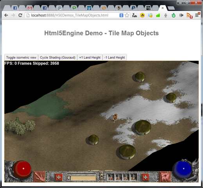Click the top hut near the snow patch
Viewport: 203px width, 188px height.
pyautogui.click(x=140, y=77)
